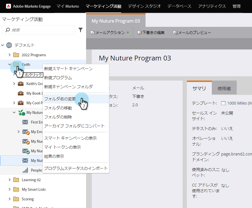
Task: Expand the My Cool P program
Action: click(14, 103)
